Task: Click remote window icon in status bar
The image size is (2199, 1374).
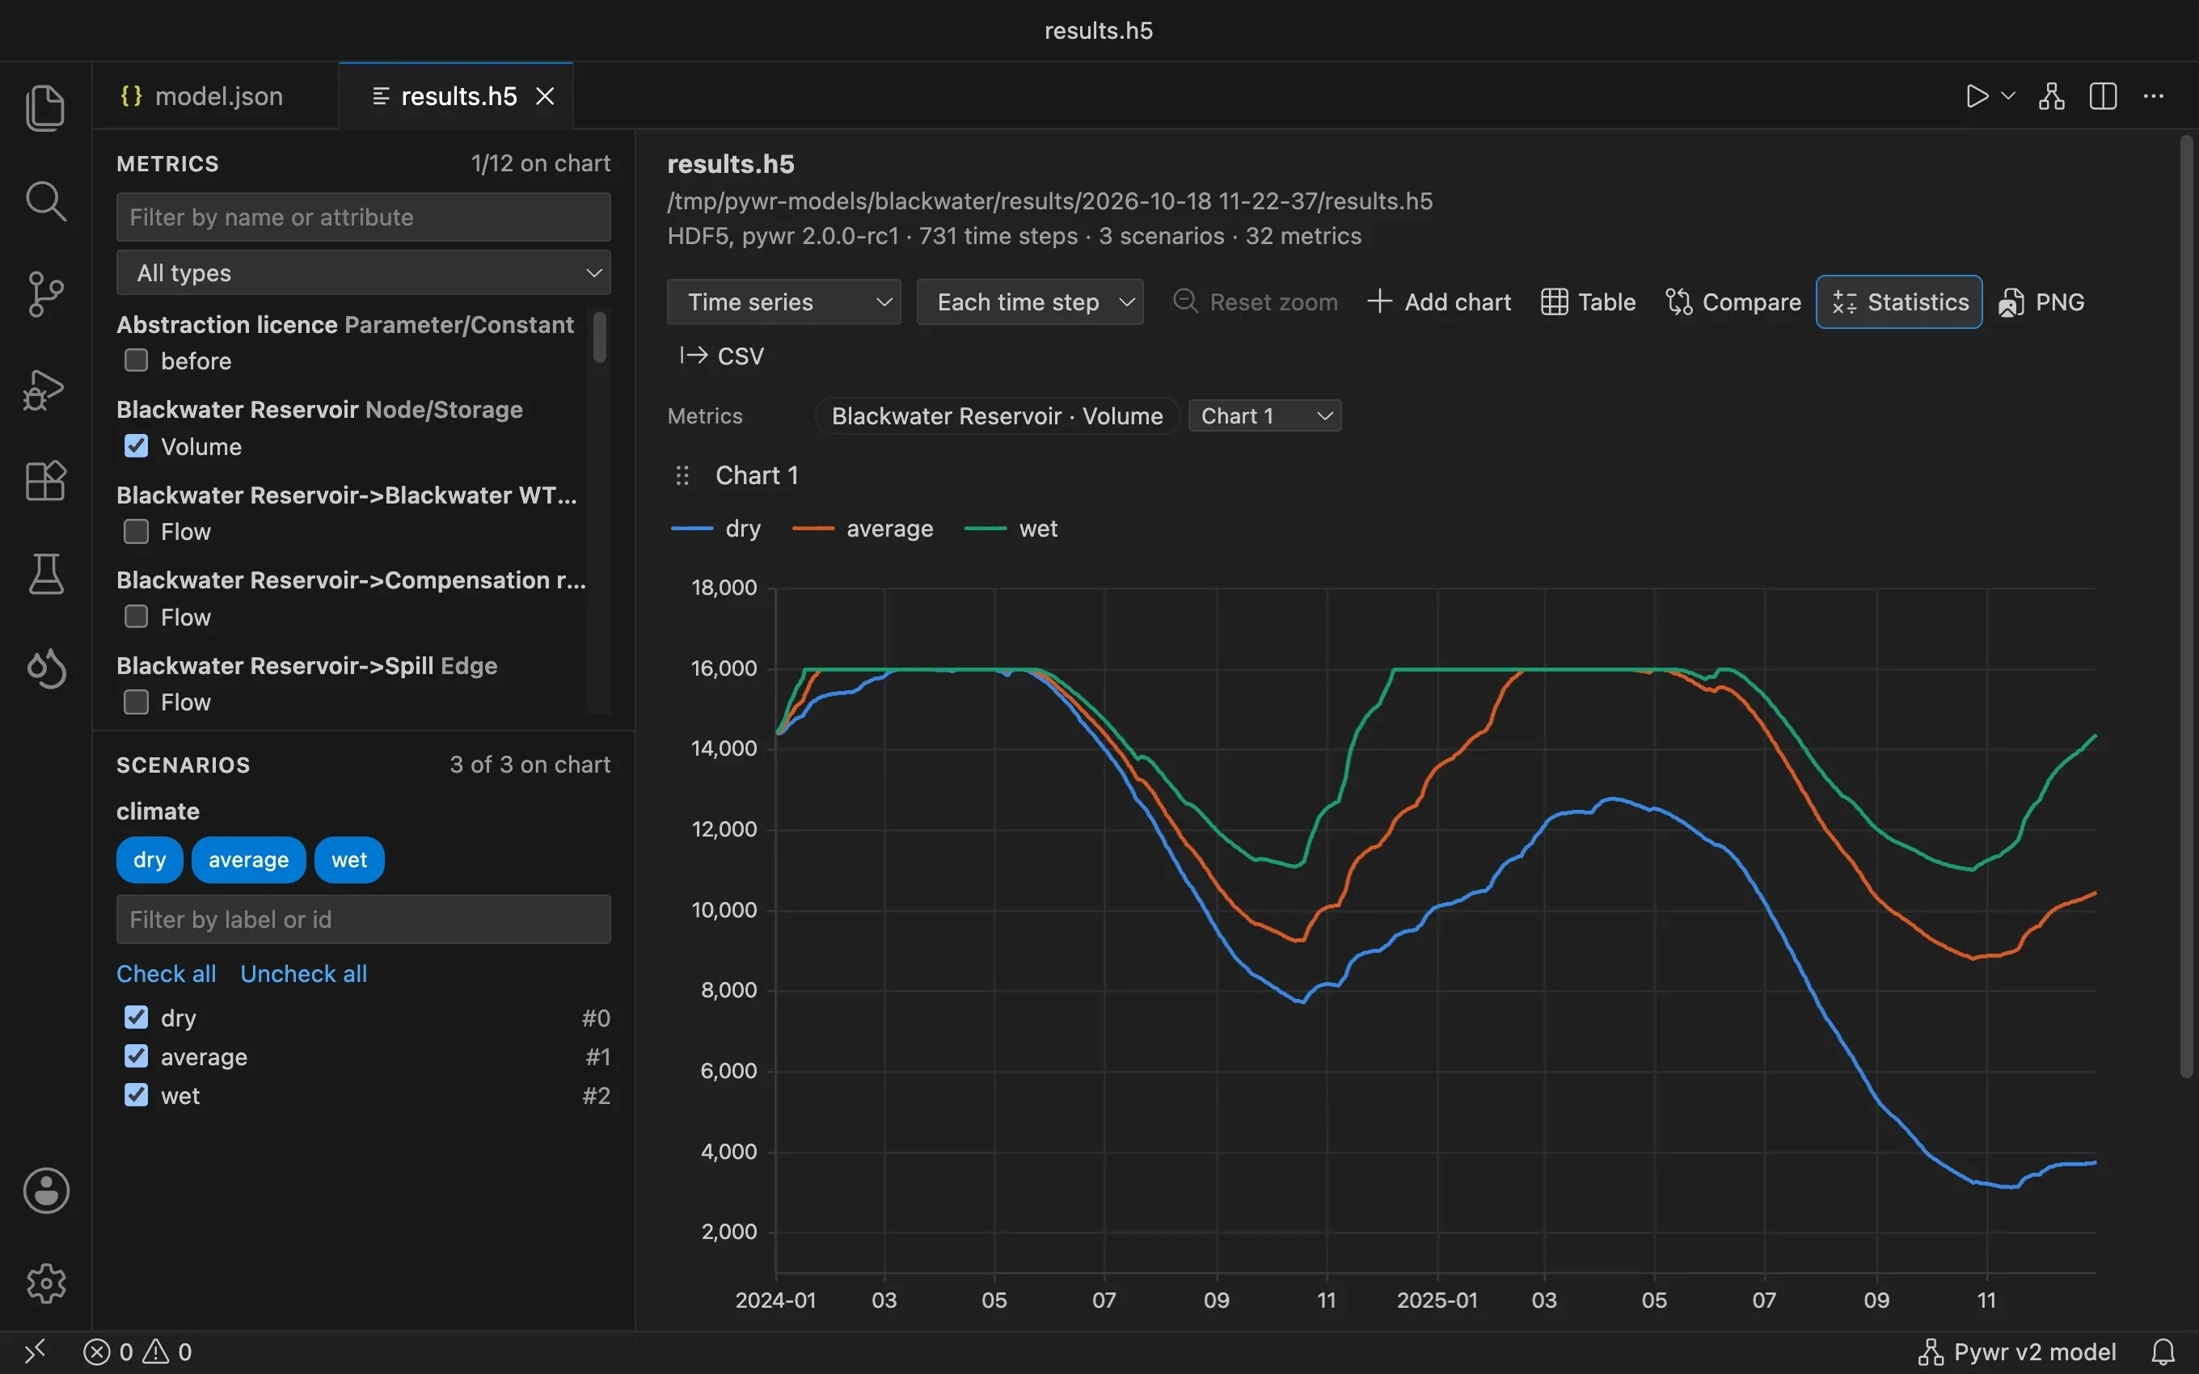Action: [x=36, y=1352]
